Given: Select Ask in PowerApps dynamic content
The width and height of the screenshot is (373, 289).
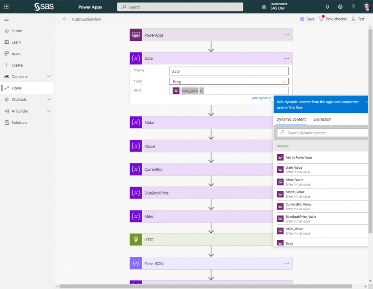Looking at the screenshot, I should [x=322, y=158].
